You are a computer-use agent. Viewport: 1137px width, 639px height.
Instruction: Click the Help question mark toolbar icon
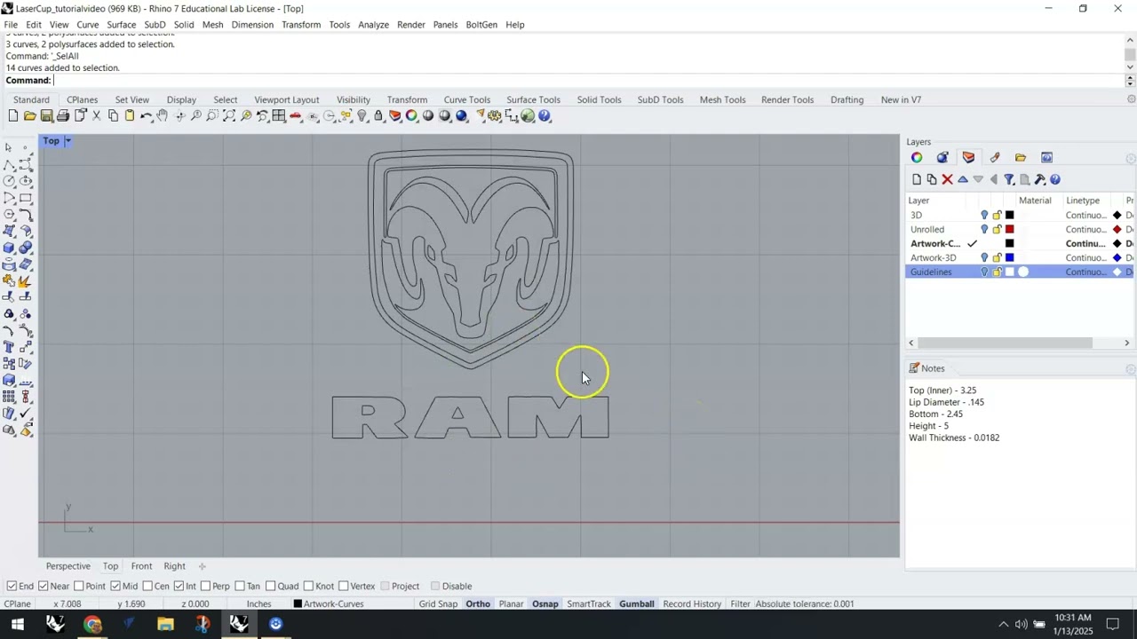tap(544, 116)
